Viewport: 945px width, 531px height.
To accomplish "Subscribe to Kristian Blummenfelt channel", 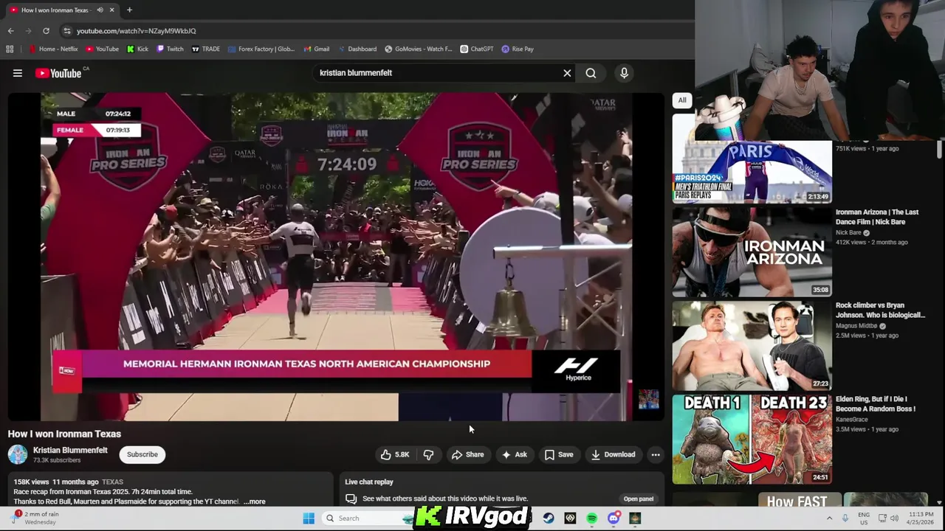I will [x=142, y=454].
